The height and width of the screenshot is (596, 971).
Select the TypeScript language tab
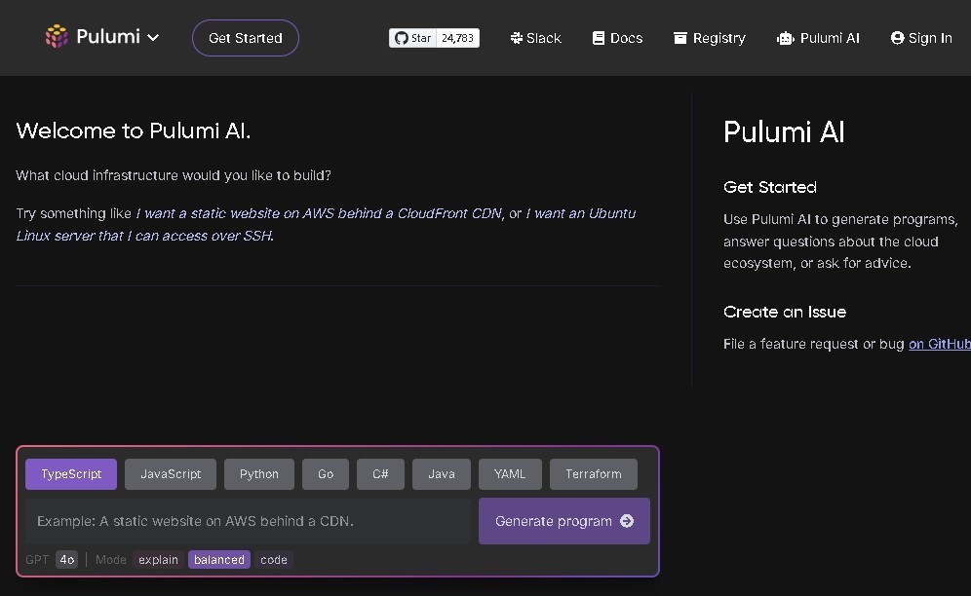click(x=71, y=474)
